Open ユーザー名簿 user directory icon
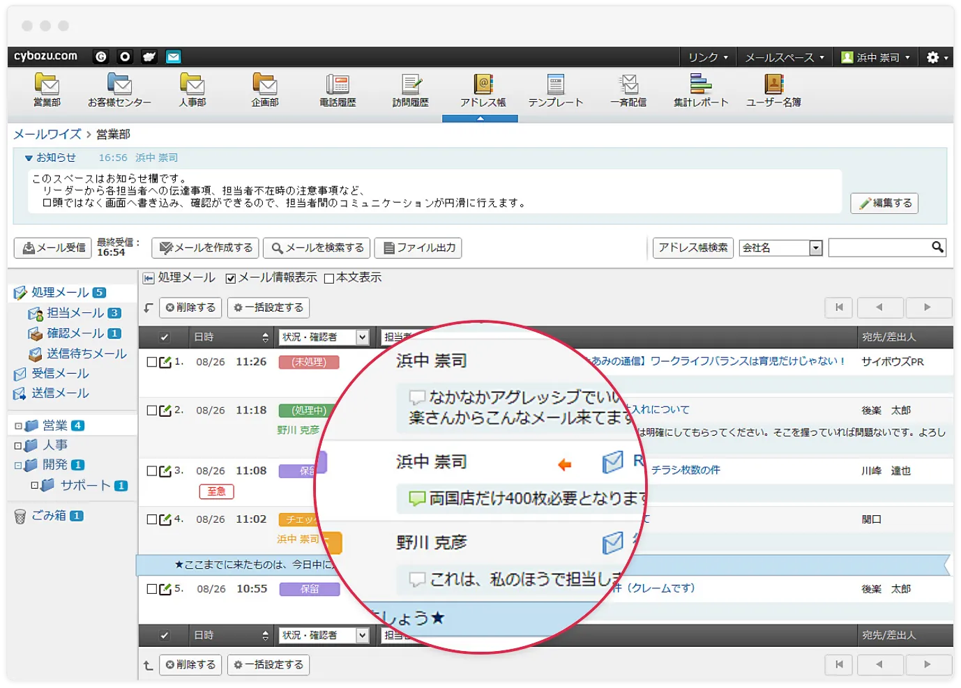Screen dimensions: 961x688 (x=773, y=85)
